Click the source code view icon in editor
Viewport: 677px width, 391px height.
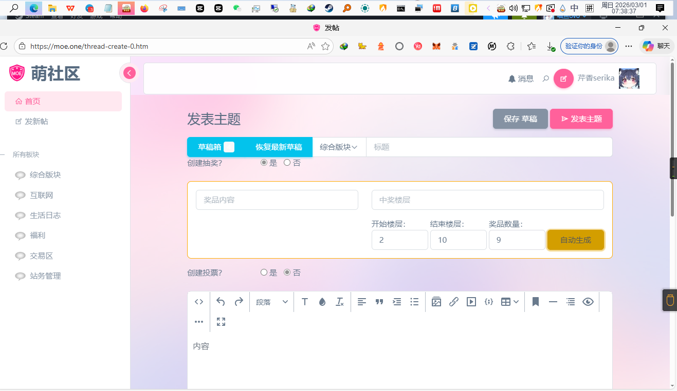(199, 302)
